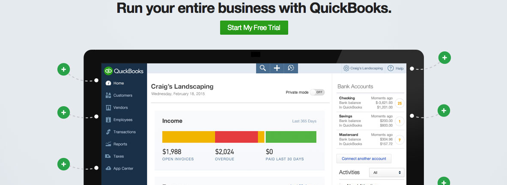Viewport: 507px width, 185px height.
Task: Go to Transactions in the sidebar
Action: 124,132
